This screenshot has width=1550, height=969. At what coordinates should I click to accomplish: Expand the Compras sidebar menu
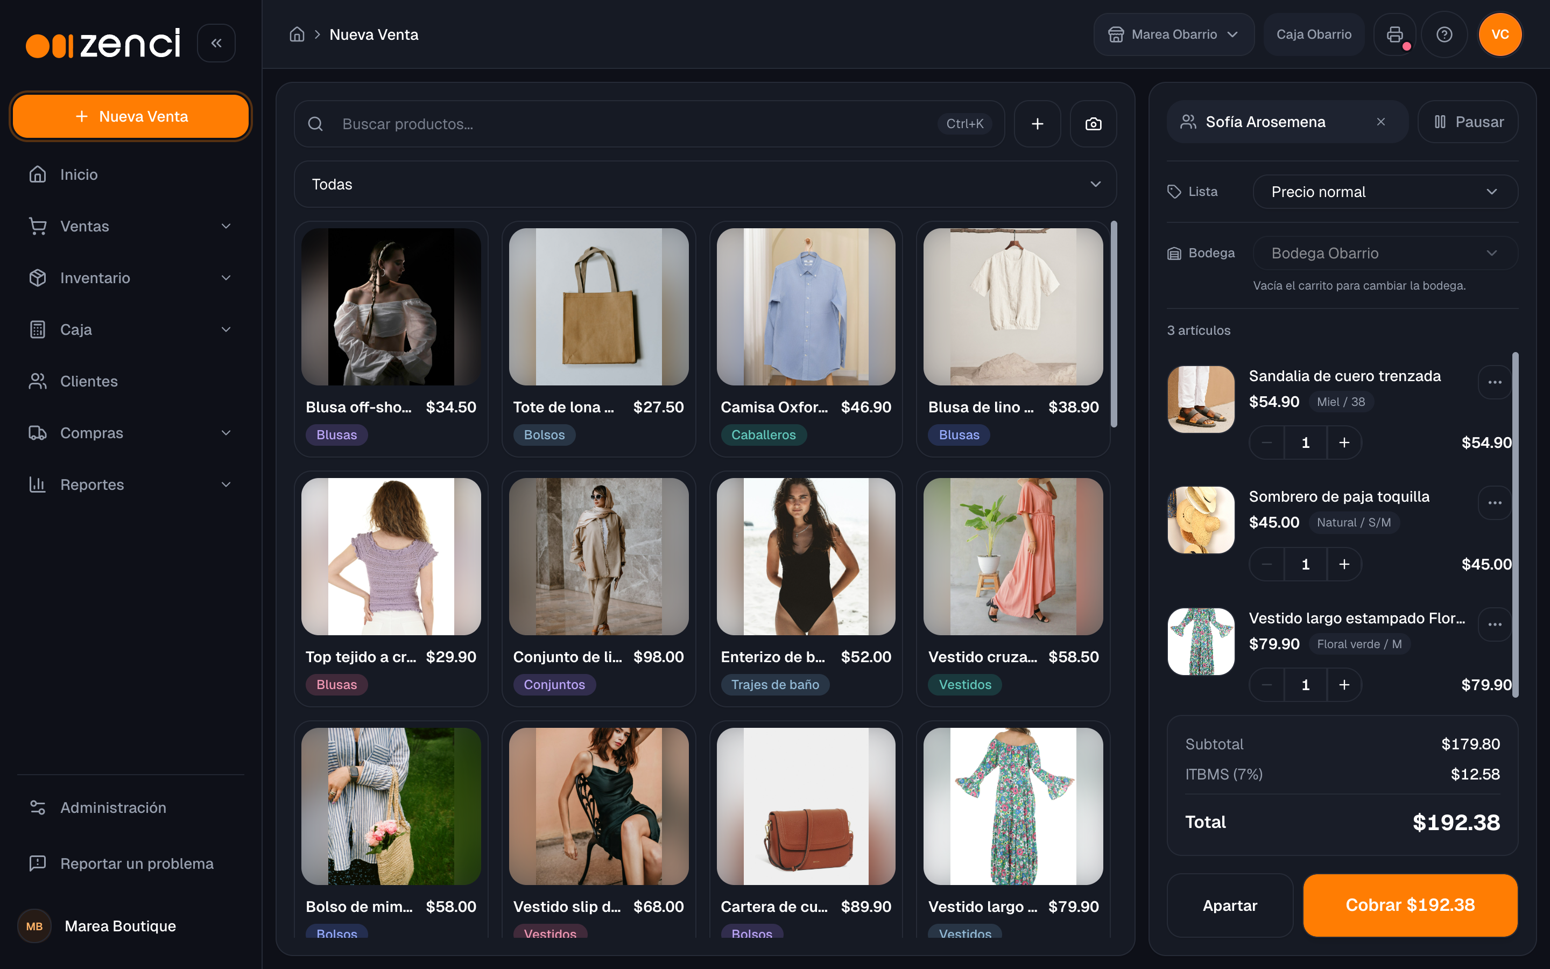click(130, 433)
